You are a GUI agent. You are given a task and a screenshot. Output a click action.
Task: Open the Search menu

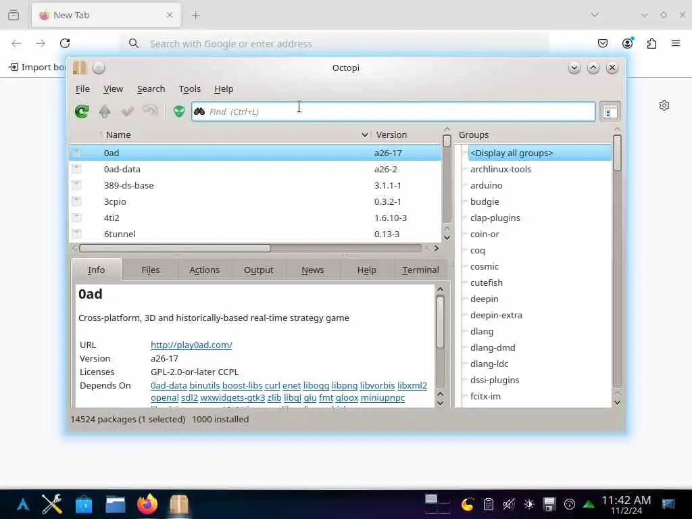[151, 89]
